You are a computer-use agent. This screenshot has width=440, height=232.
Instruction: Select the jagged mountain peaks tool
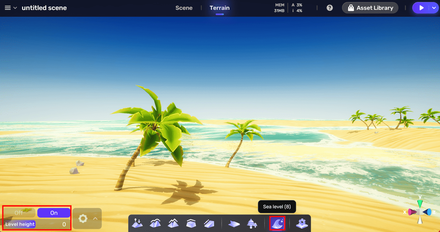click(173, 223)
